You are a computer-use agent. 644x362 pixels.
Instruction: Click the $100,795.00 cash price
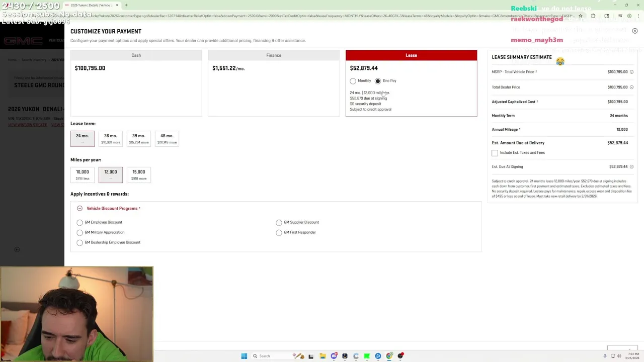coord(90,68)
